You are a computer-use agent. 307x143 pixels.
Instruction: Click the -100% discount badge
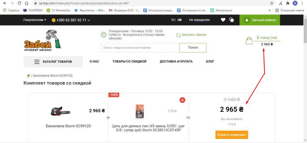pos(114,95)
